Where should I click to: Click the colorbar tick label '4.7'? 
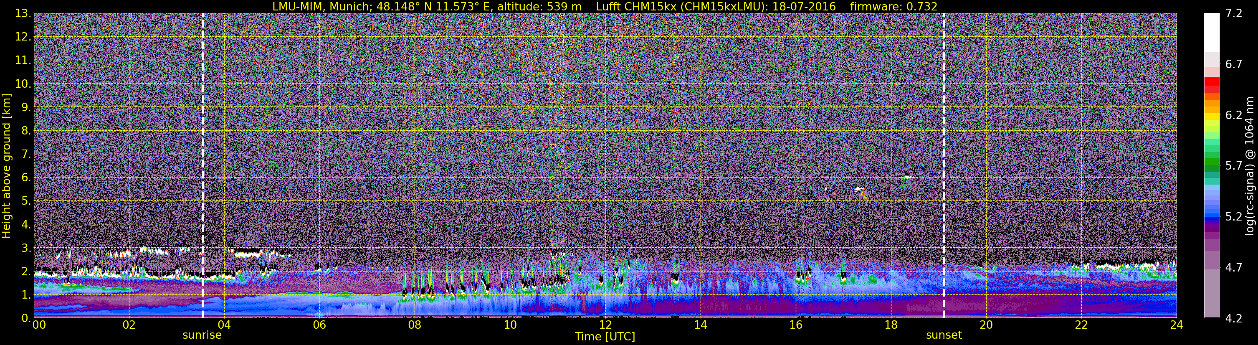1234,267
